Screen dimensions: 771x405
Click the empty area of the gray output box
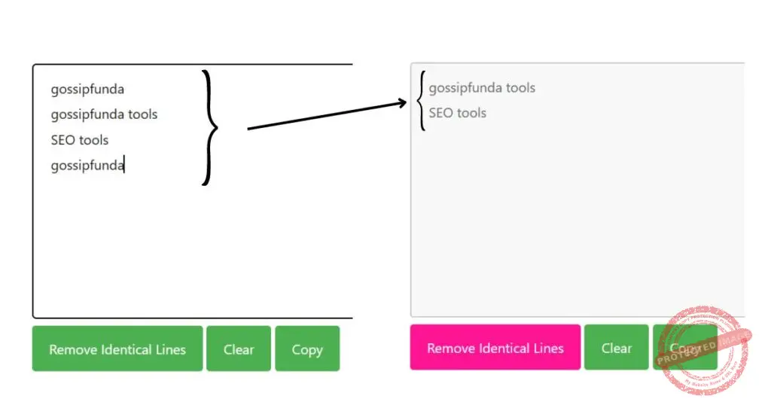(572, 226)
